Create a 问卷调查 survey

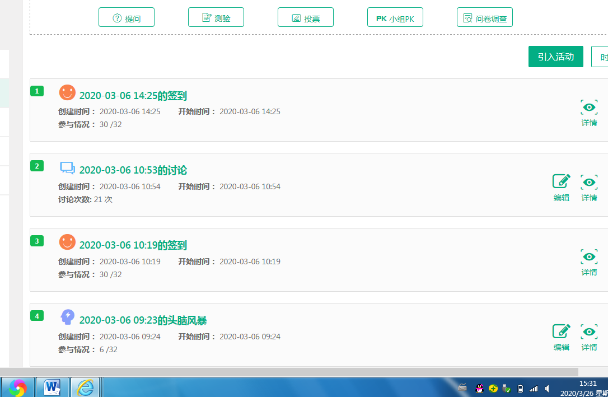485,18
